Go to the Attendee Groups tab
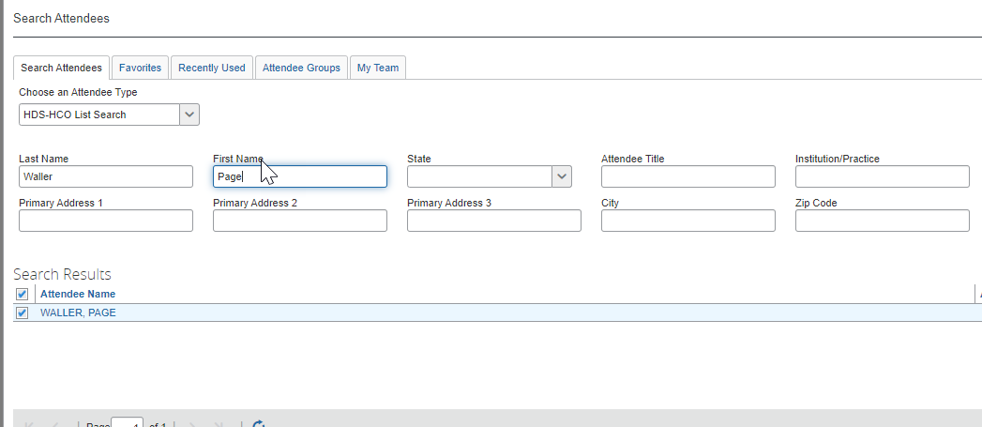 tap(300, 68)
